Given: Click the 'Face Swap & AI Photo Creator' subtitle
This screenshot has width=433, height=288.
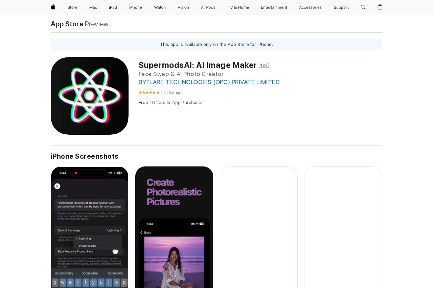Looking at the screenshot, I should pyautogui.click(x=181, y=74).
